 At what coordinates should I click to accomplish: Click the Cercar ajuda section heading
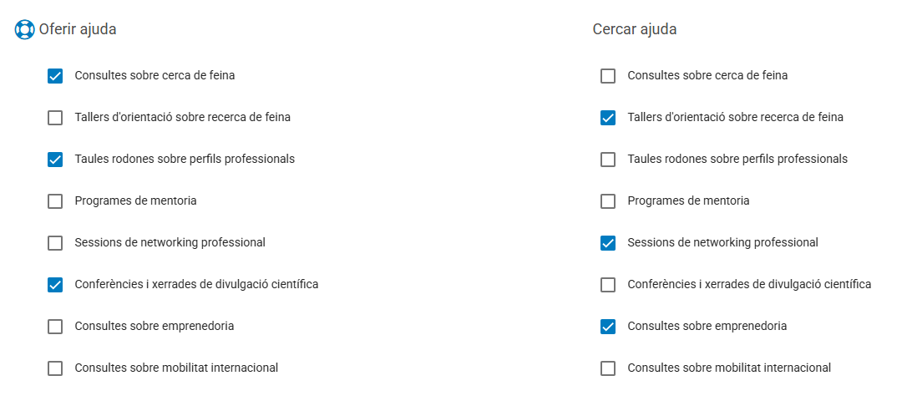click(635, 29)
